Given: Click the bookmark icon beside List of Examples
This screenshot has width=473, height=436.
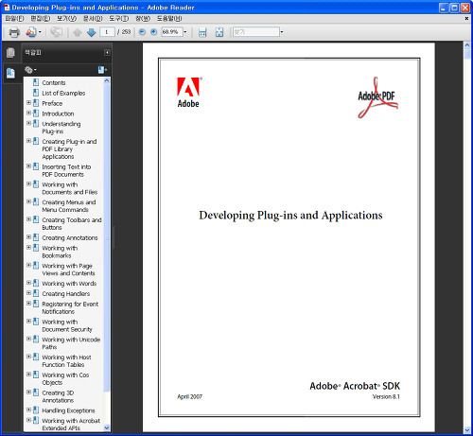Looking at the screenshot, I should [x=36, y=93].
